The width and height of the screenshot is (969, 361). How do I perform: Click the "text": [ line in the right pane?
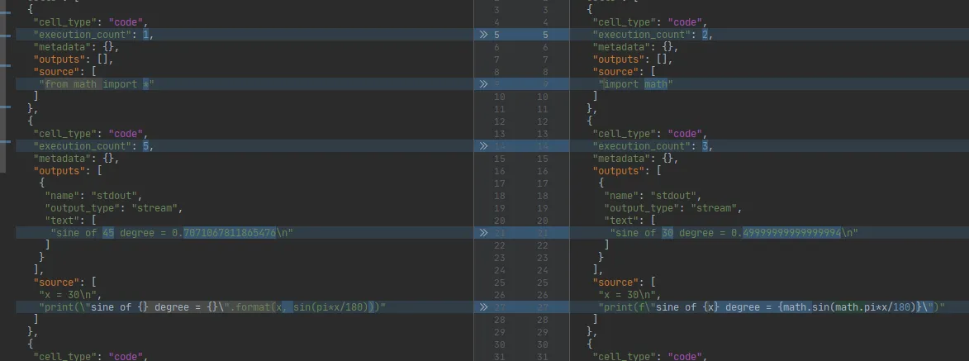point(629,220)
